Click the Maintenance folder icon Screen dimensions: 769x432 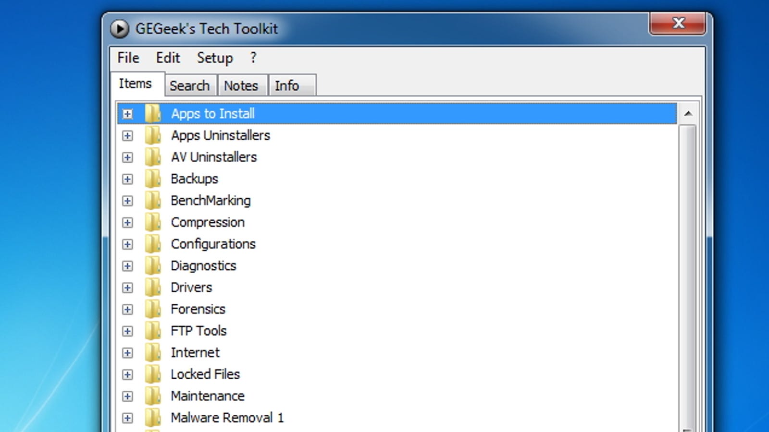[x=153, y=396]
